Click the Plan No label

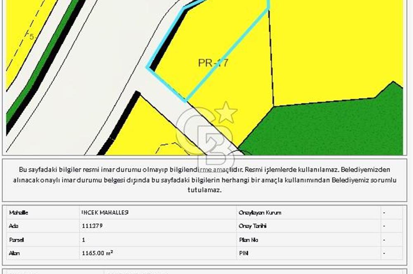(x=248, y=240)
